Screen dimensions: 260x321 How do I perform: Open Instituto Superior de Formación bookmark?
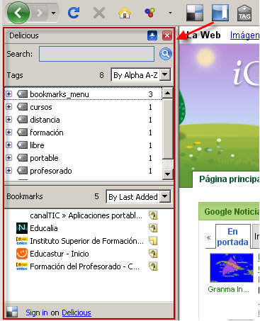[86, 241]
